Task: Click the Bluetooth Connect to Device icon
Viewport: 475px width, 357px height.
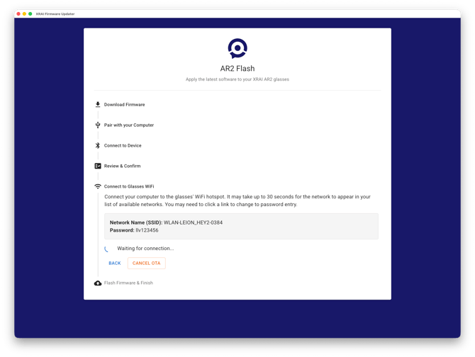Action: [98, 145]
